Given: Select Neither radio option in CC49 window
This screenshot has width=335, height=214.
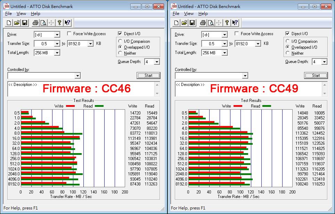Looking at the screenshot, I should [x=288, y=53].
